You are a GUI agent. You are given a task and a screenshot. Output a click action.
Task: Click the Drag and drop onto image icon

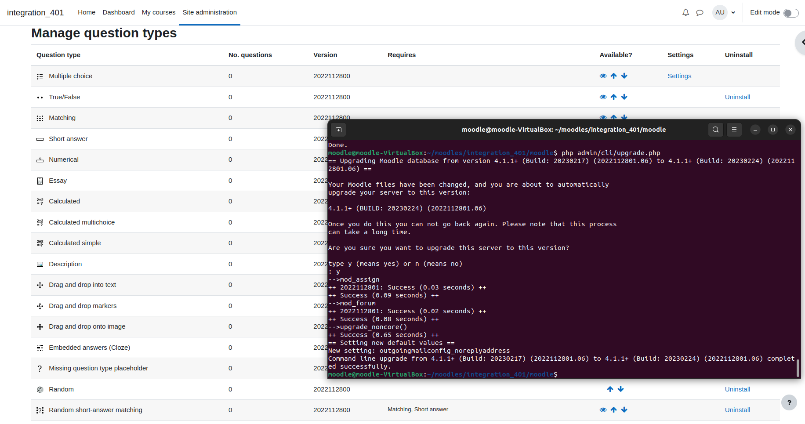[40, 327]
